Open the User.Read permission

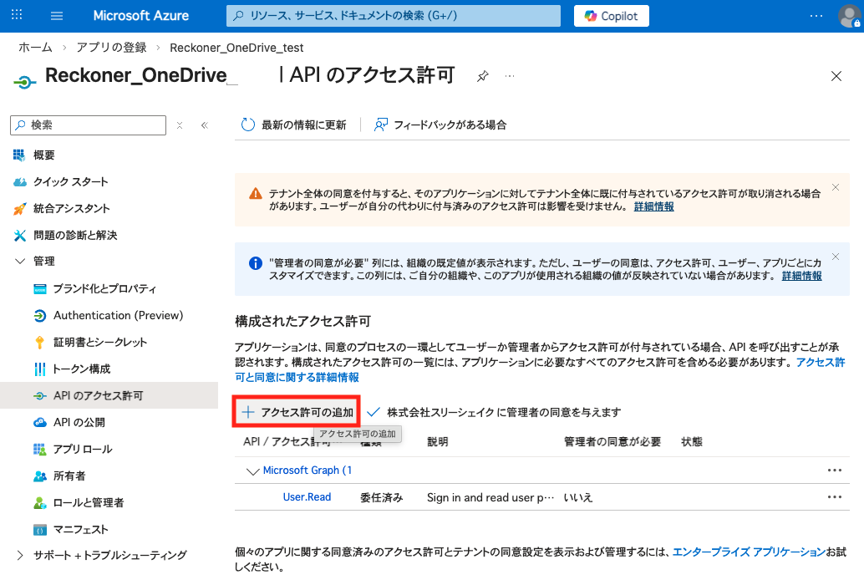[307, 497]
